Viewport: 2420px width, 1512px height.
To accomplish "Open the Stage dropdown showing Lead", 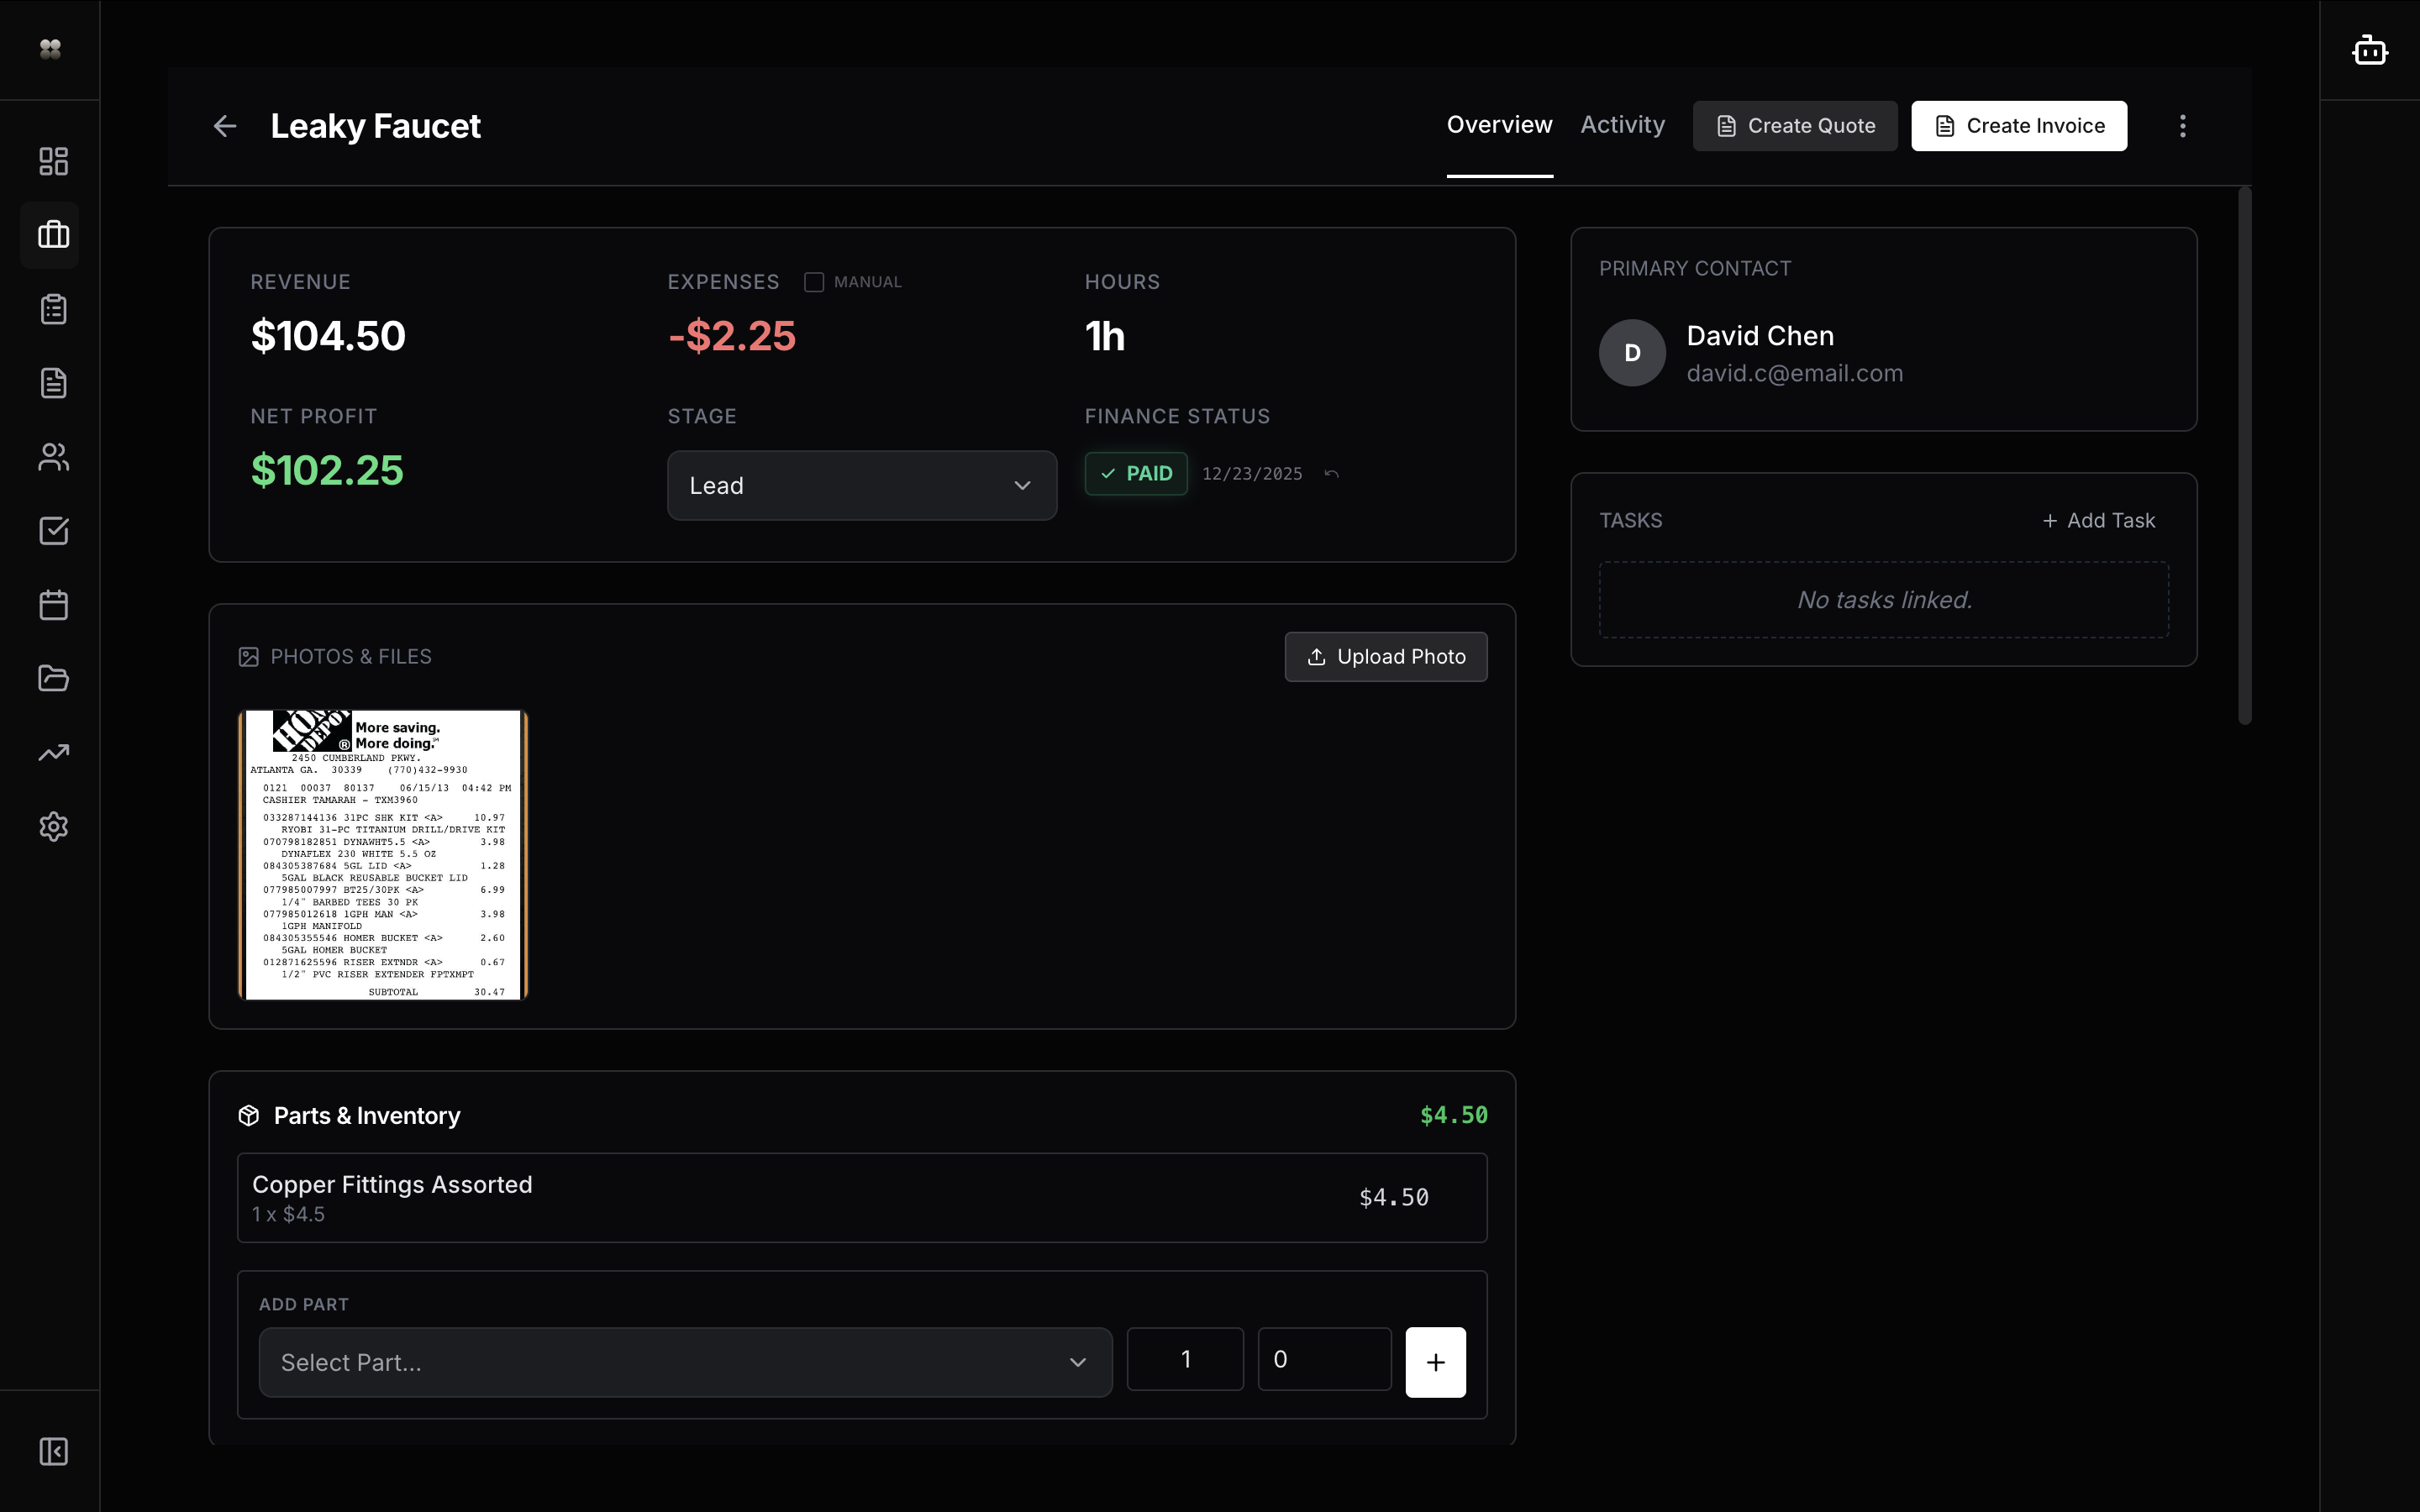I will (x=861, y=485).
